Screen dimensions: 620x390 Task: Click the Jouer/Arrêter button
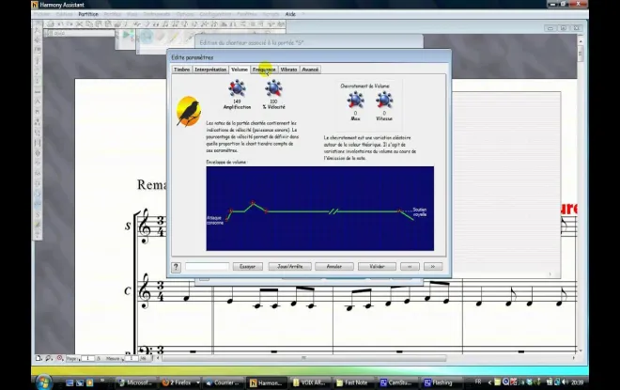click(290, 267)
